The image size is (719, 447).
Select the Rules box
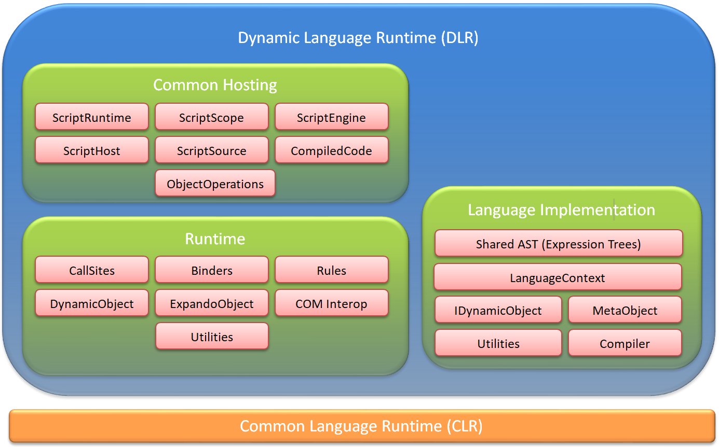click(331, 270)
